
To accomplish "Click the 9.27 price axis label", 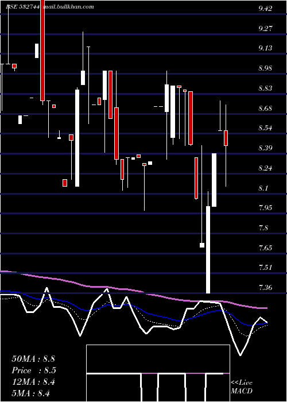I will (265, 28).
